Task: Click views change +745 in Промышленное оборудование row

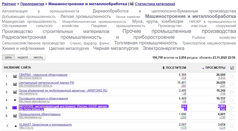Action: (x=222, y=117)
